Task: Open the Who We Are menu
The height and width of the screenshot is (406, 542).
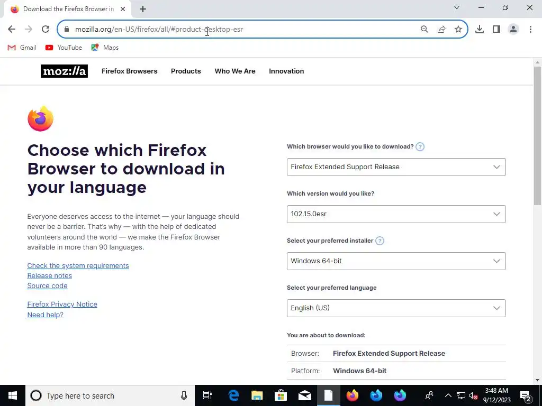Action: coord(234,71)
